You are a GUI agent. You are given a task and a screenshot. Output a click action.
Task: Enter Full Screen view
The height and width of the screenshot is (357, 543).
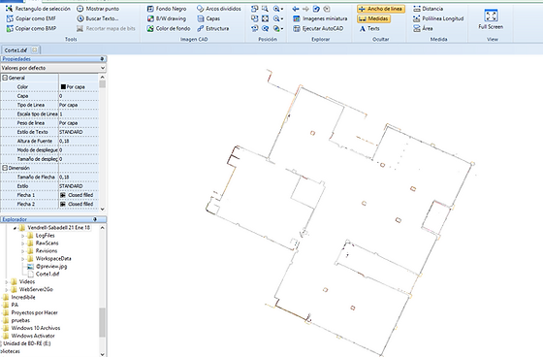pyautogui.click(x=491, y=19)
